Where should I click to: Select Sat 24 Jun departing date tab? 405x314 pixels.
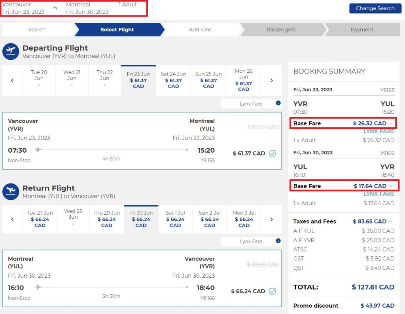coord(173,80)
